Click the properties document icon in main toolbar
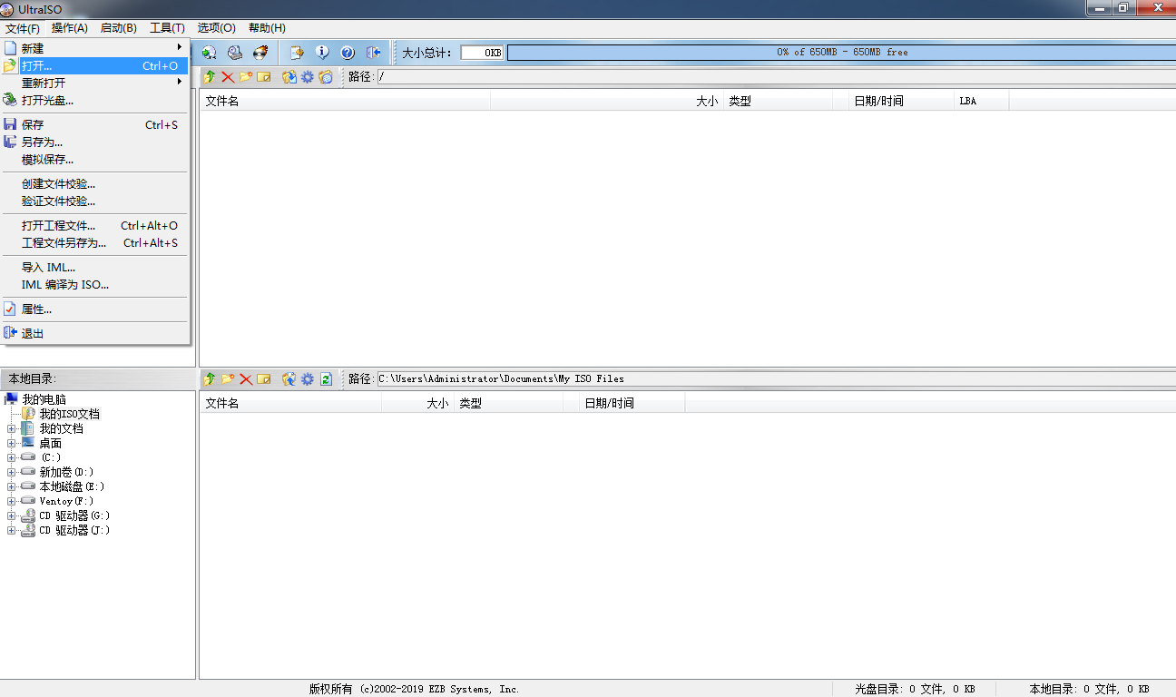Screen dimensions: 1176x697 pyautogui.click(x=297, y=53)
